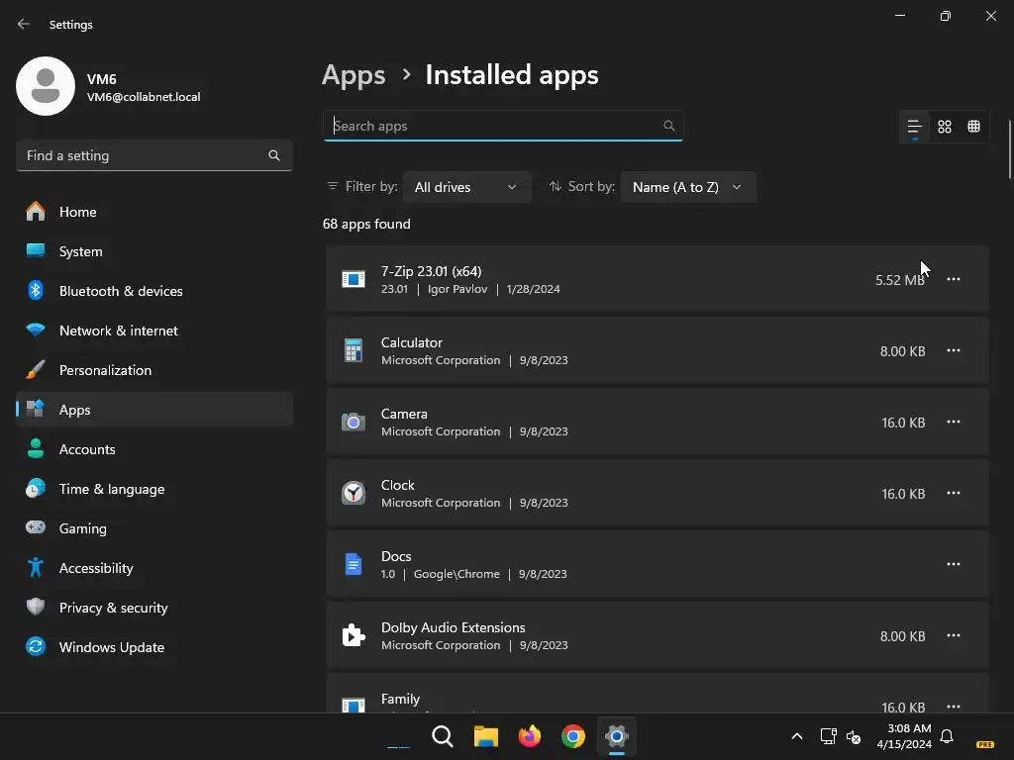1014x760 pixels.
Task: Open more options for Docs
Action: pos(954,564)
